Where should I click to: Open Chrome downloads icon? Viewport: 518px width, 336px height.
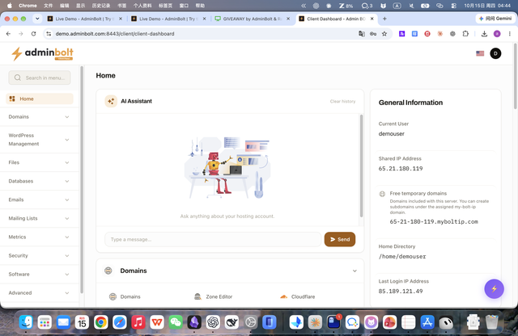click(x=484, y=34)
